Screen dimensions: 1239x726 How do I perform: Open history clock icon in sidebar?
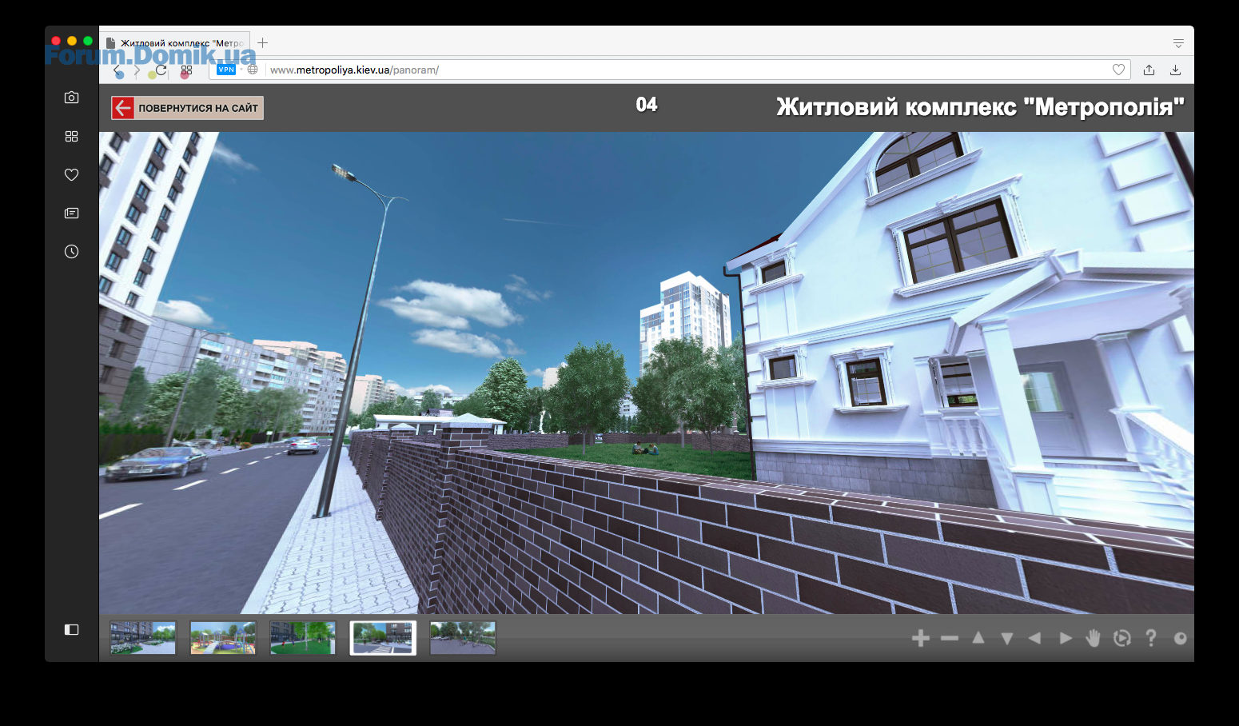click(x=71, y=251)
